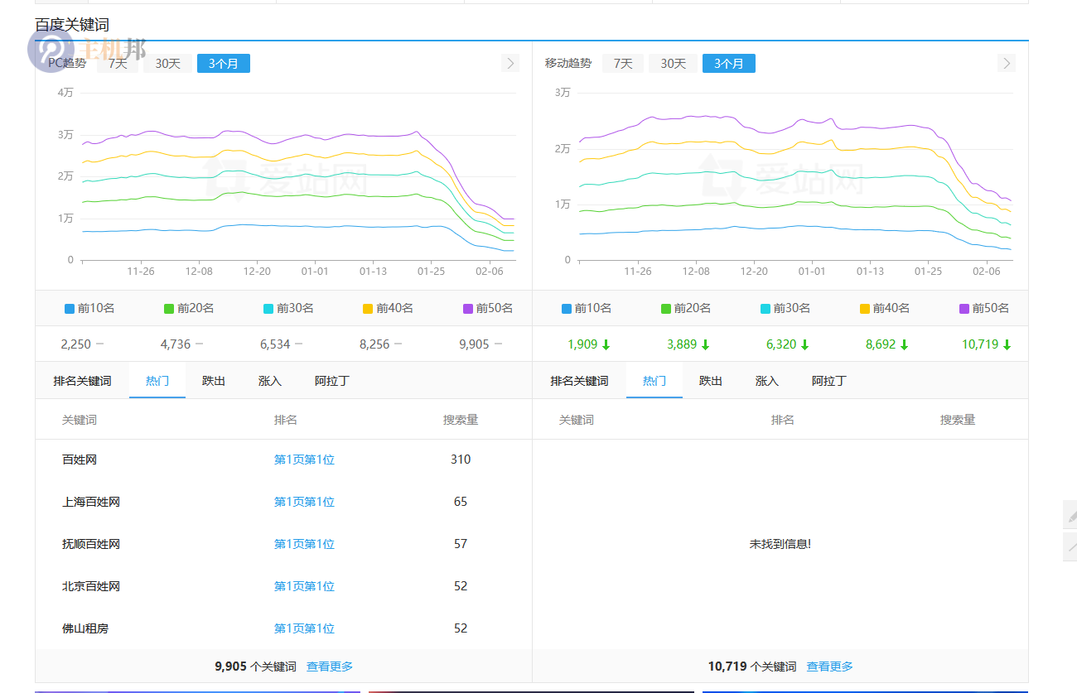The width and height of the screenshot is (1077, 693).
Task: Click PC table 关键词 column header
Action: pos(80,420)
